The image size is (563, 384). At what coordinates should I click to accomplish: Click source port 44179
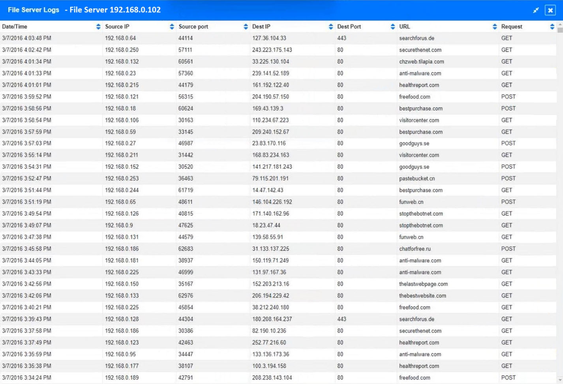point(186,85)
